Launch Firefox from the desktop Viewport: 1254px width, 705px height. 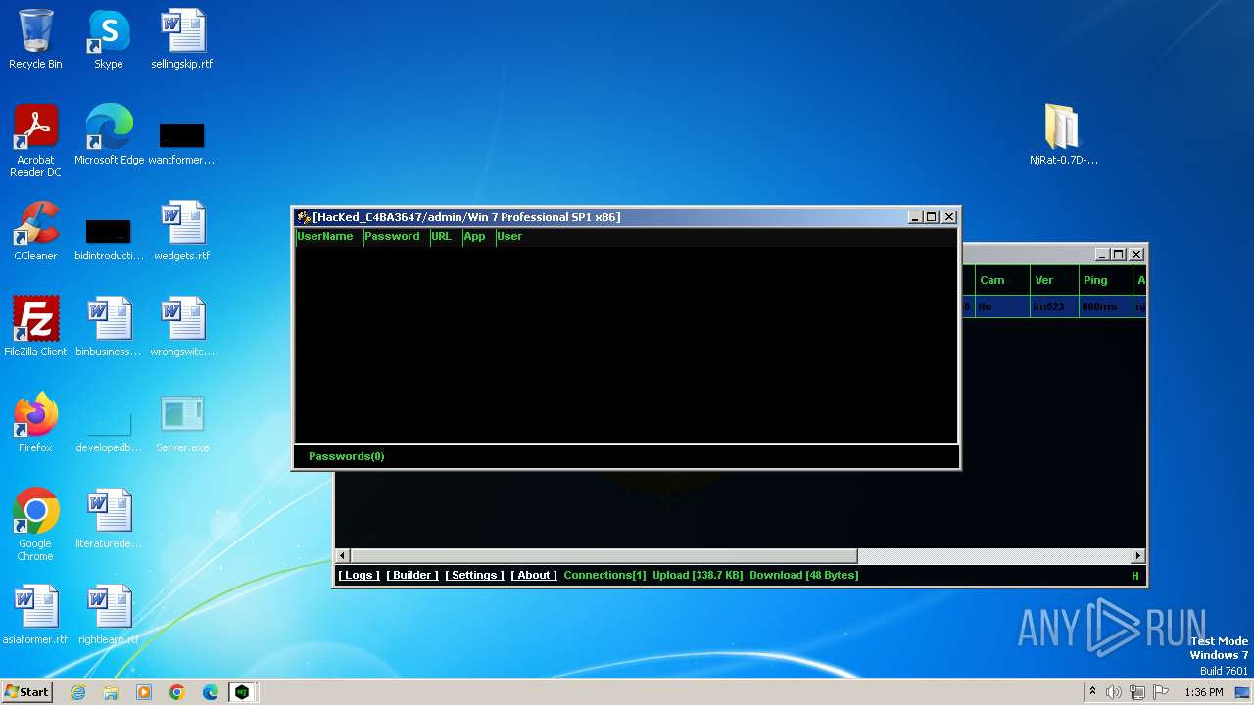click(35, 423)
